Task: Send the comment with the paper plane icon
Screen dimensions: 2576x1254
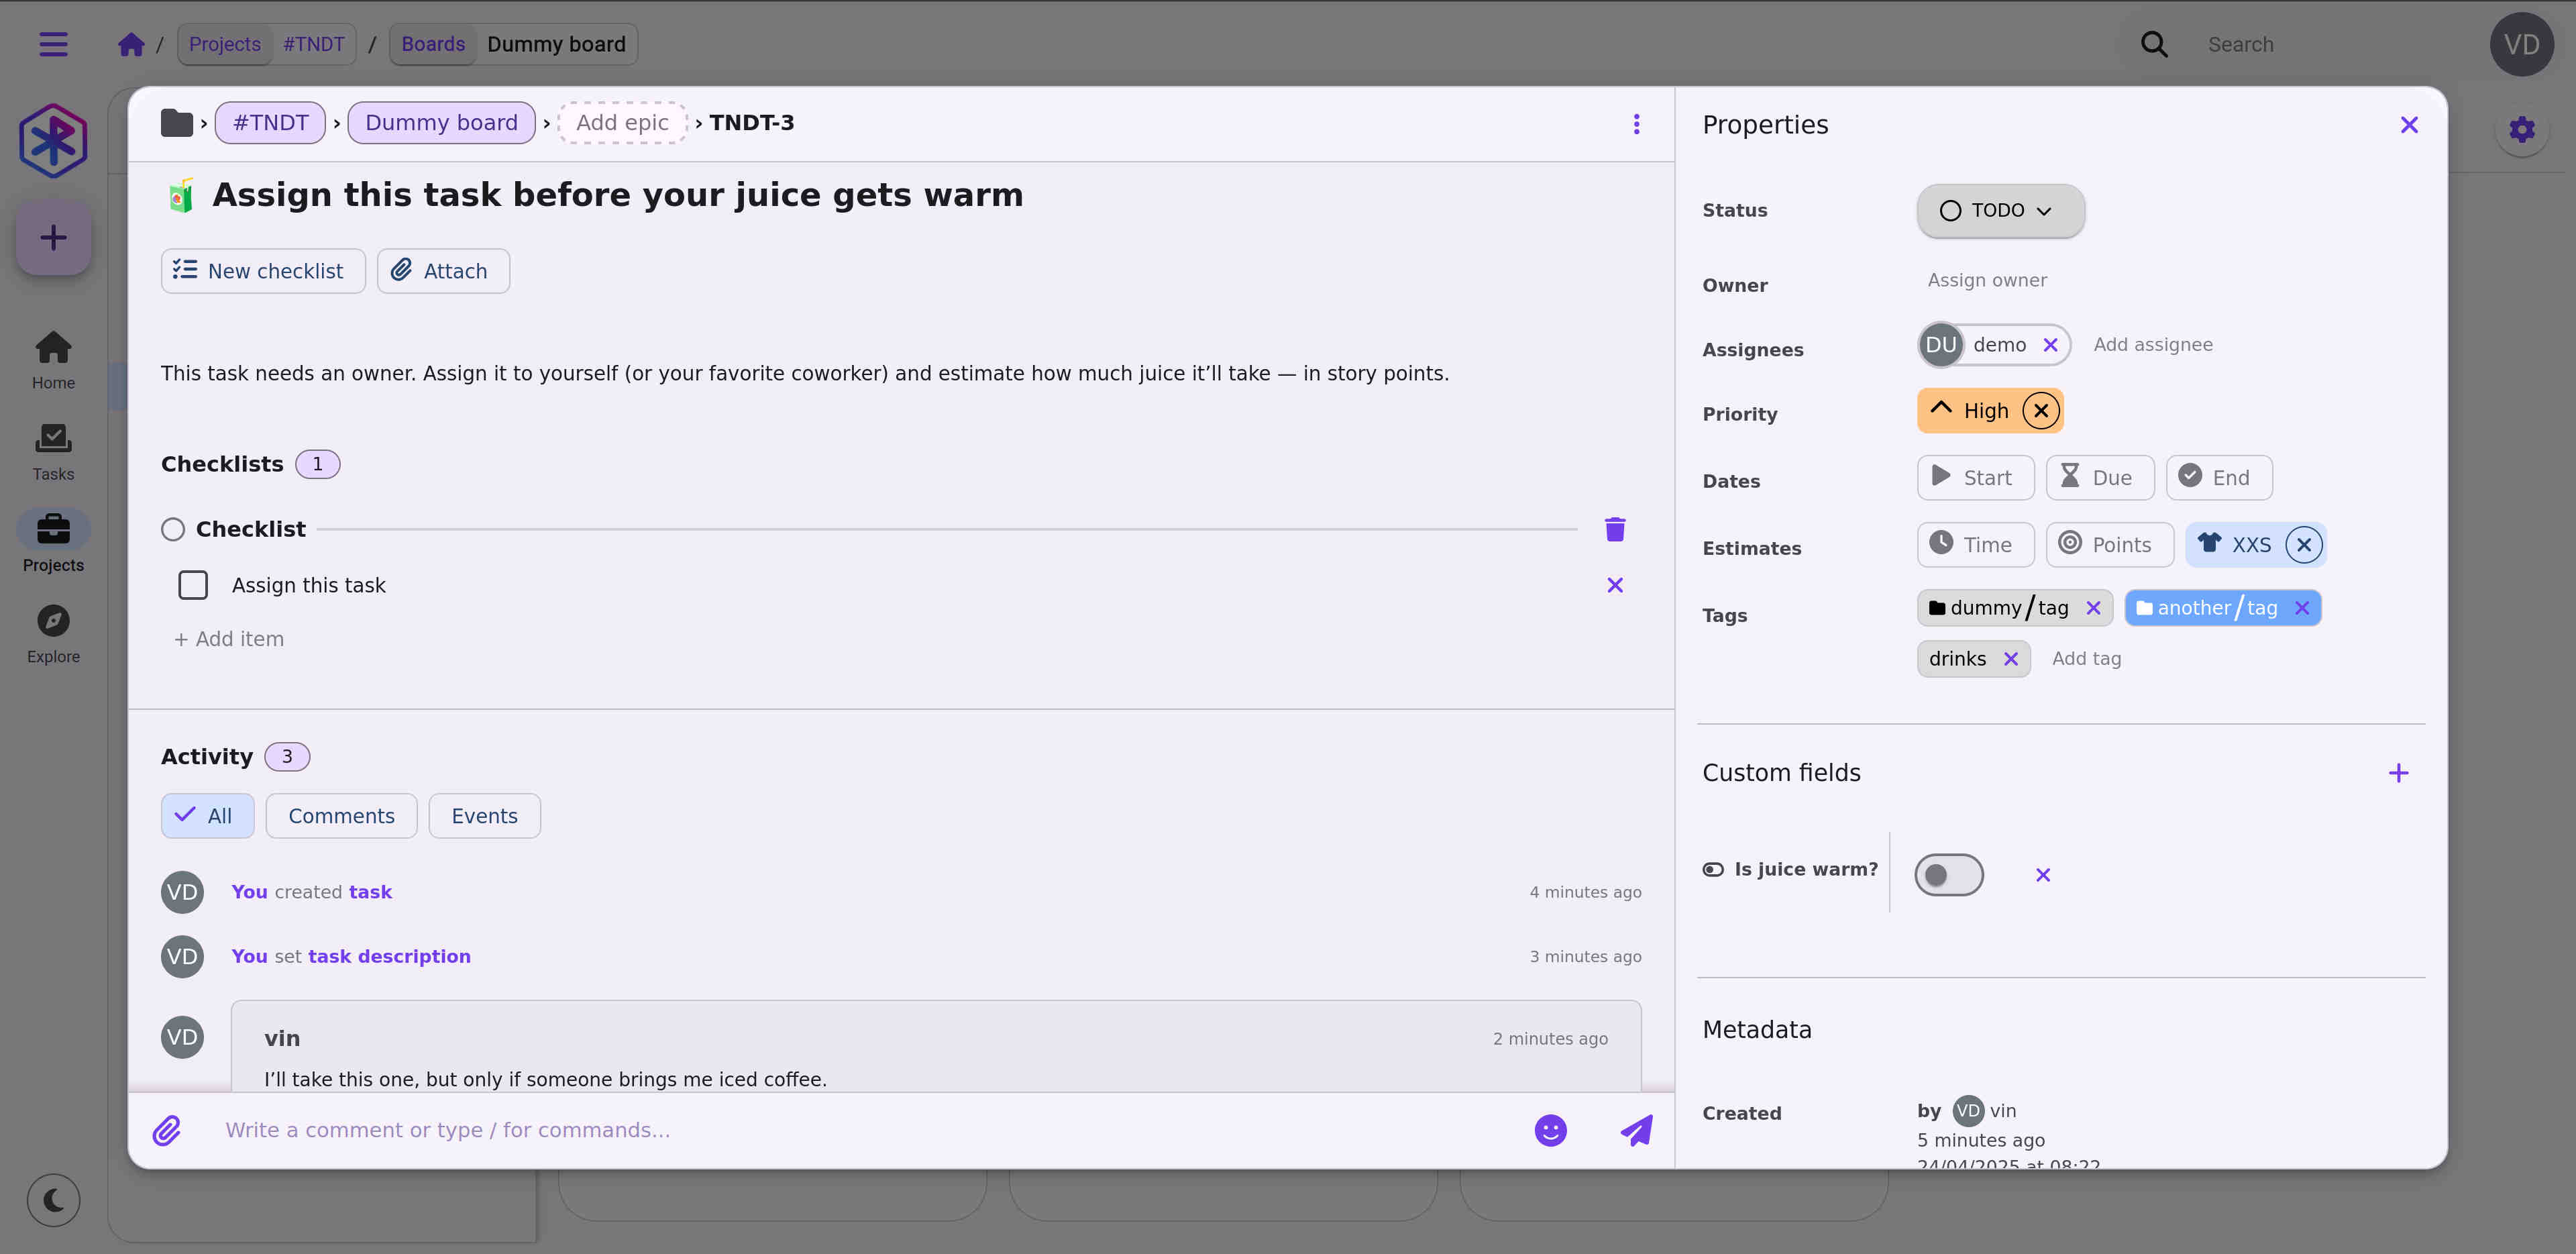Action: click(1636, 1130)
